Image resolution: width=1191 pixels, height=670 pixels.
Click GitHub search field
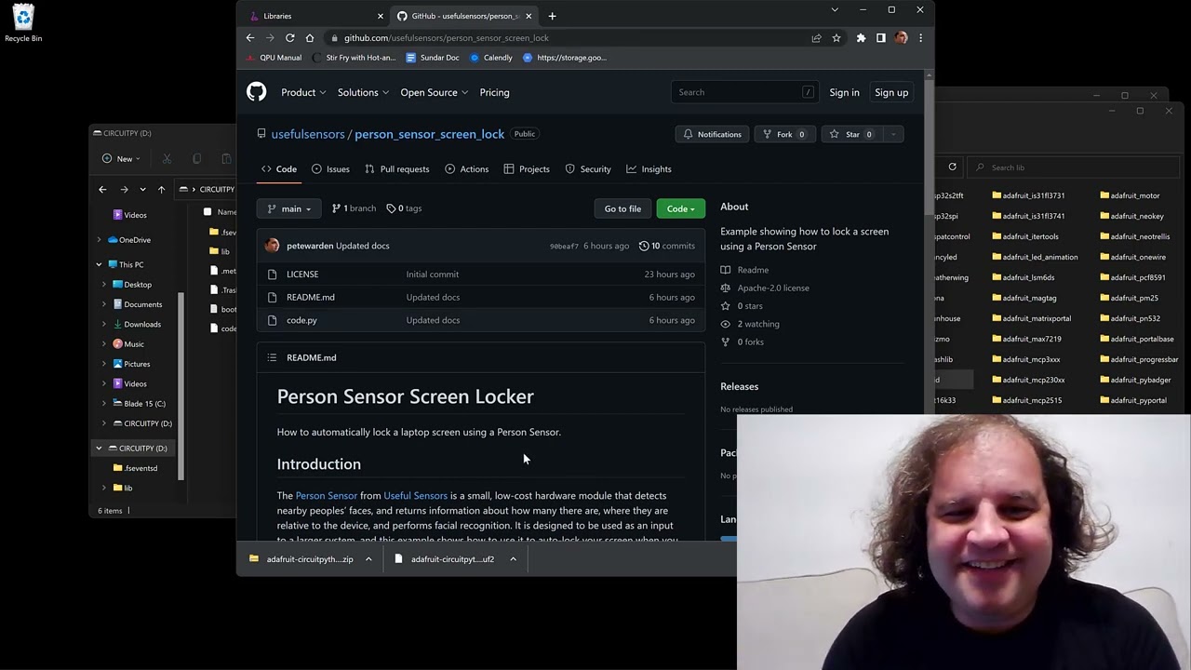pos(744,92)
